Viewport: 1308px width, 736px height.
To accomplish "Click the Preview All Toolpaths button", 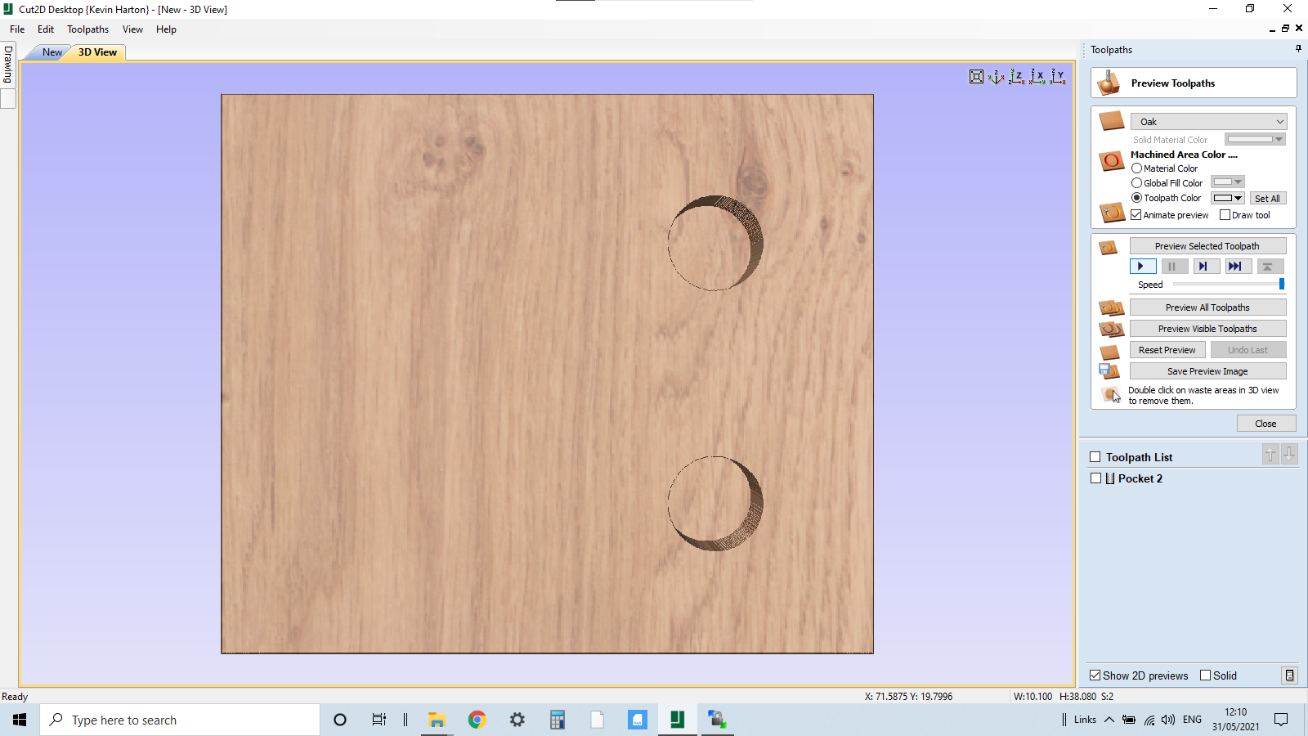I will point(1207,307).
